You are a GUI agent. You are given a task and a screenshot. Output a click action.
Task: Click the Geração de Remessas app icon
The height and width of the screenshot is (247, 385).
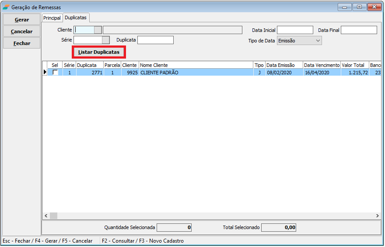6,7
